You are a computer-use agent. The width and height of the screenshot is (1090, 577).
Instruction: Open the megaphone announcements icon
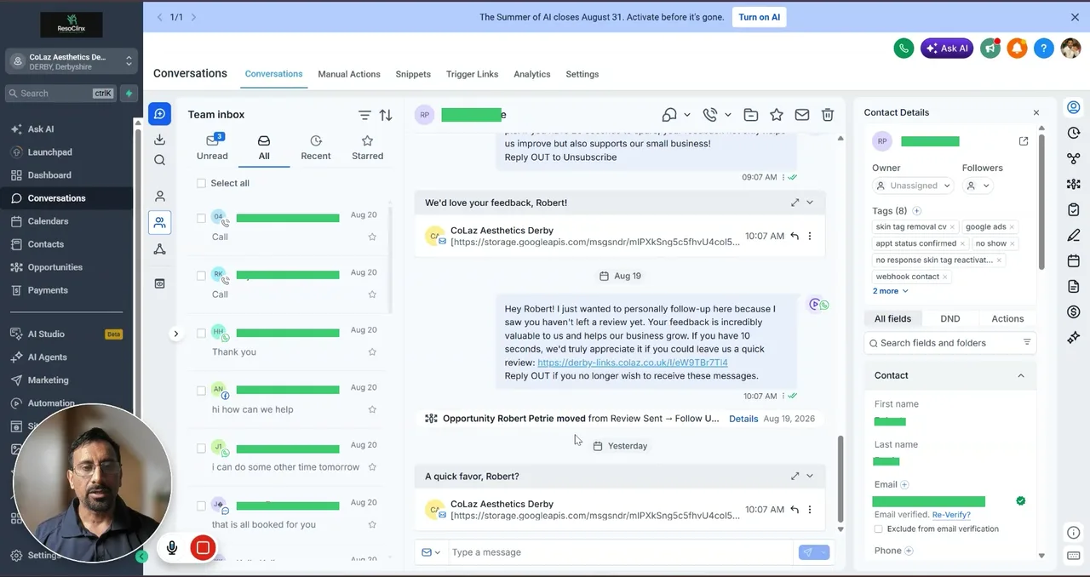[990, 49]
